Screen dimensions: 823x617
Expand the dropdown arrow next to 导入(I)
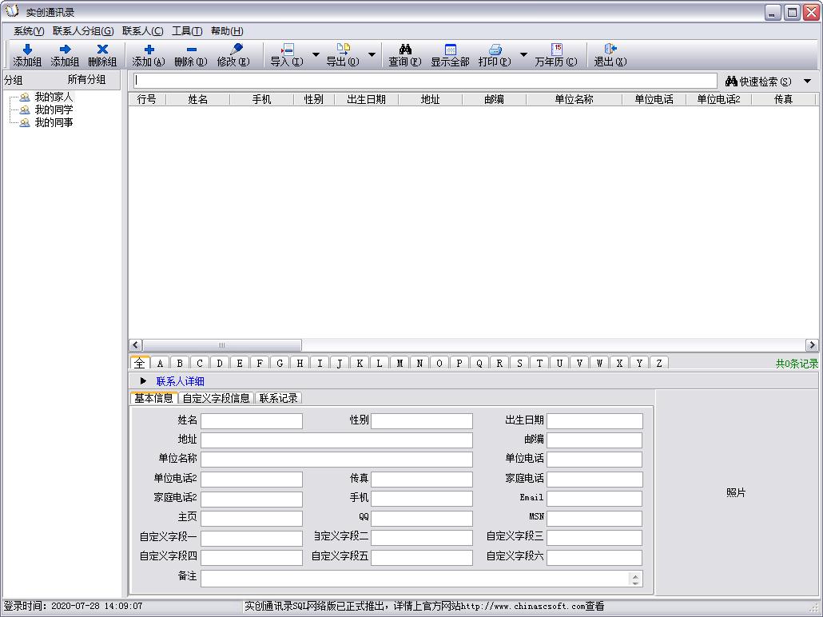(x=316, y=55)
